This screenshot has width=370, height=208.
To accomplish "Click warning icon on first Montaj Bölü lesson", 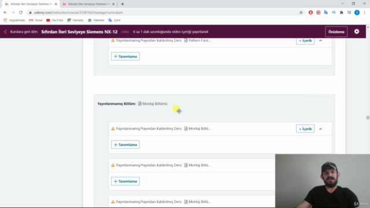I will pos(113,128).
